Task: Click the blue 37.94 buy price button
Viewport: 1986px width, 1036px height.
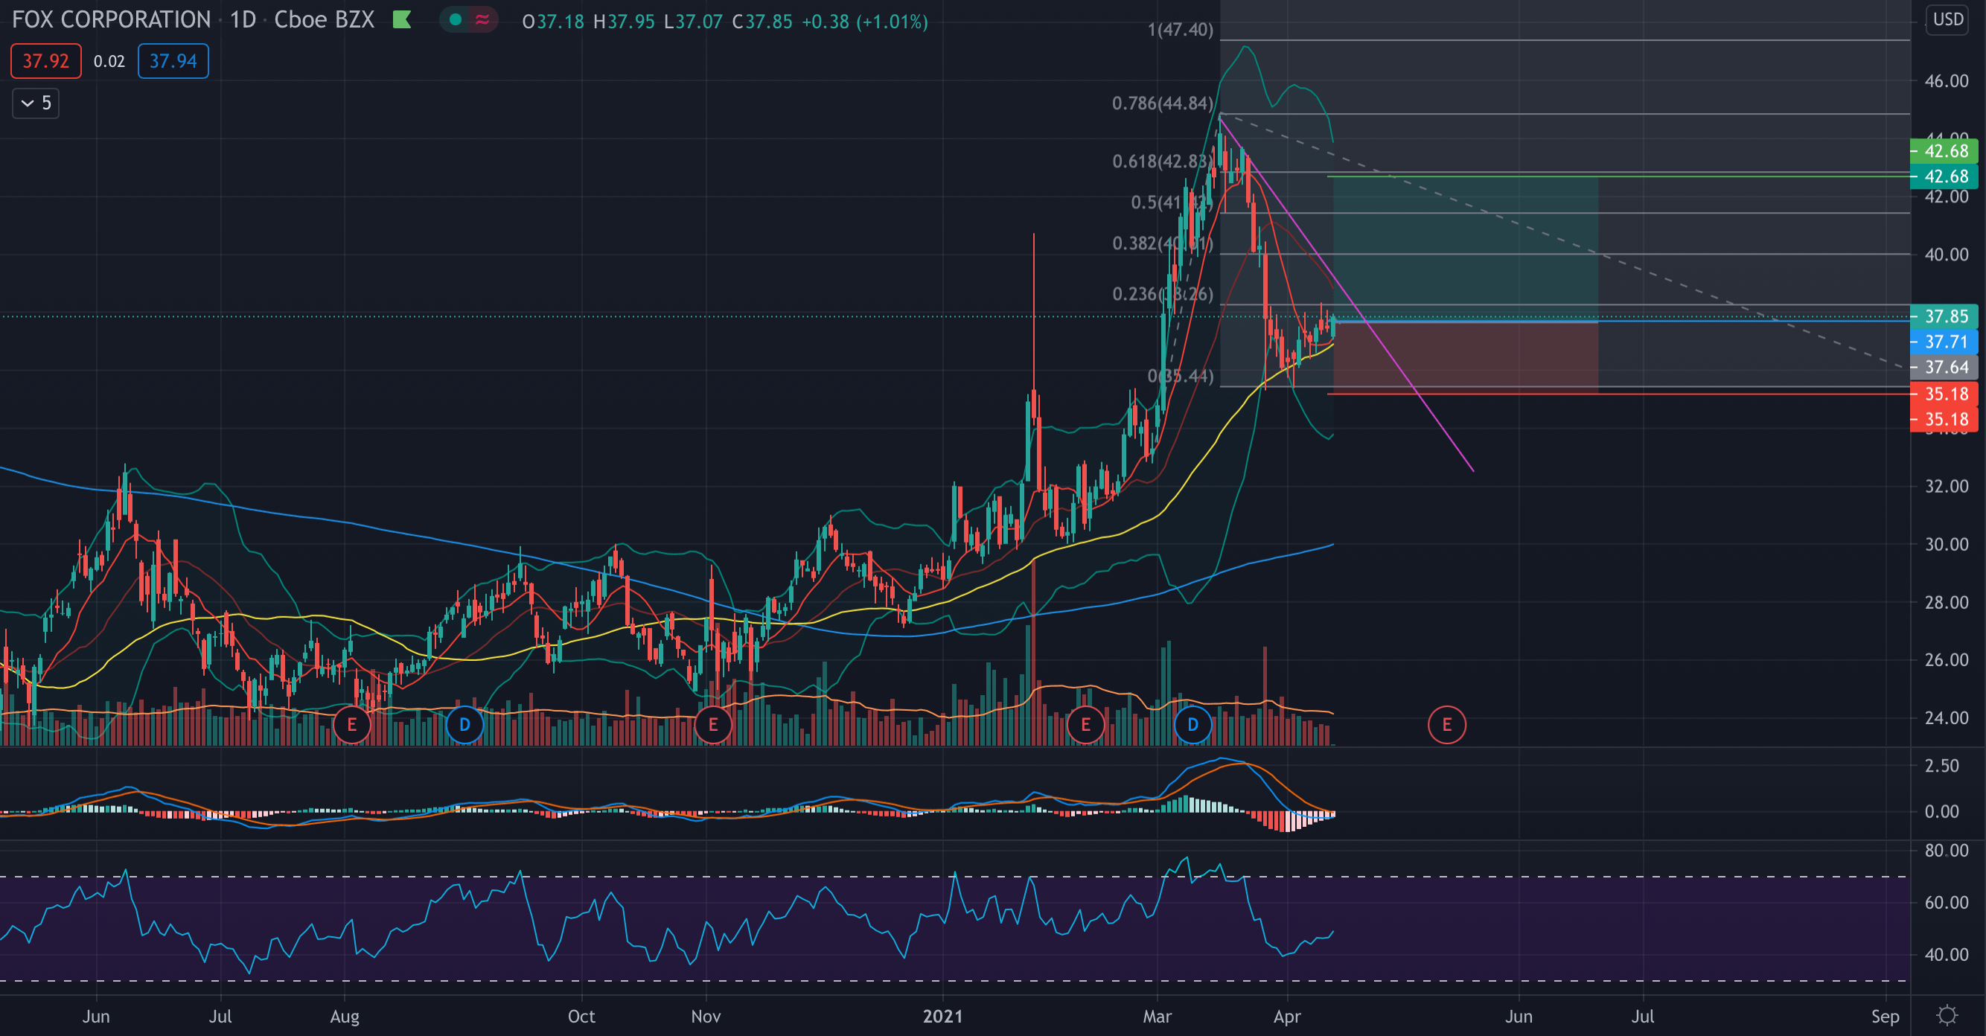Action: tap(173, 61)
